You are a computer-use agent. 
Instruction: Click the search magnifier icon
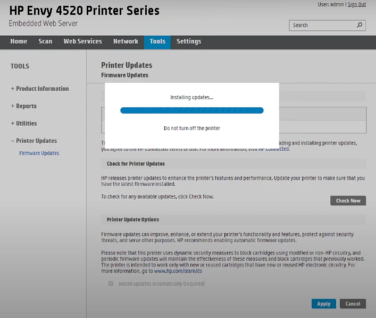tap(360, 25)
